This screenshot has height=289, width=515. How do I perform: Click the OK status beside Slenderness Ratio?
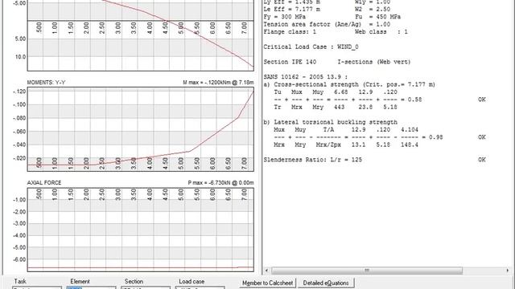coord(481,160)
